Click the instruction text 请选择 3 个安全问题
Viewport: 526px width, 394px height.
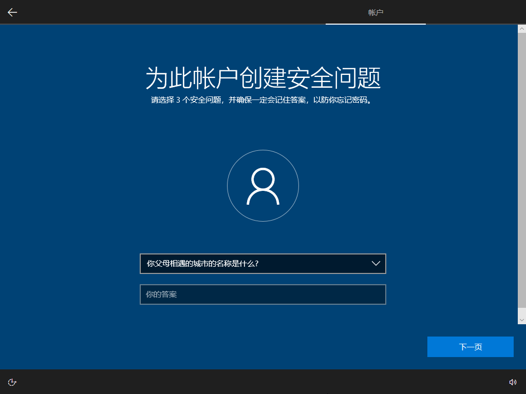(186, 100)
